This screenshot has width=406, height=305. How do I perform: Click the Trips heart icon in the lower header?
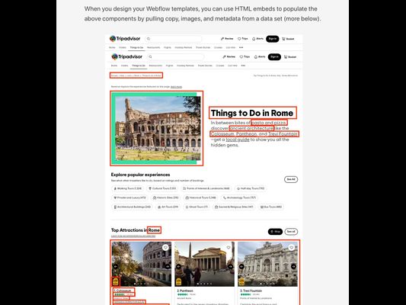coord(241,56)
